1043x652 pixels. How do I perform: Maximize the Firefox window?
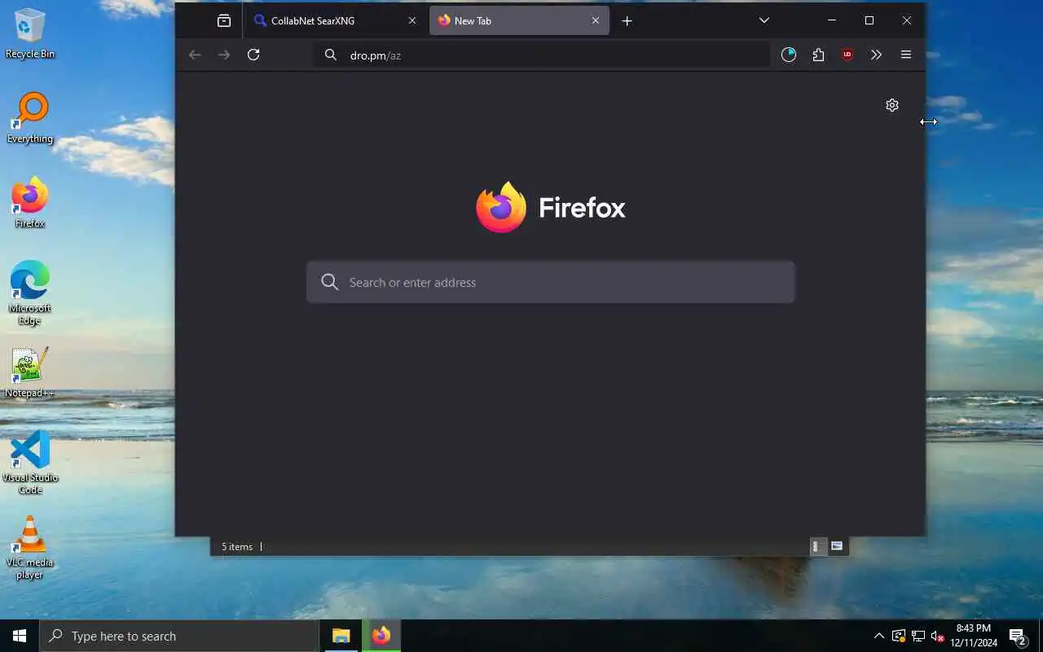[869, 20]
